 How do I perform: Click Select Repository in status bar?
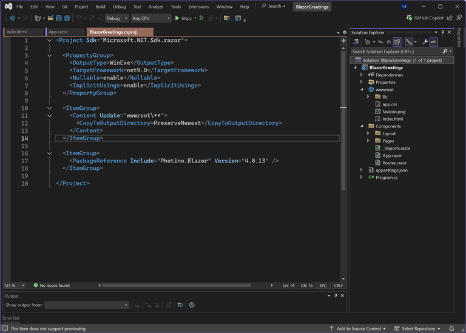(417, 329)
